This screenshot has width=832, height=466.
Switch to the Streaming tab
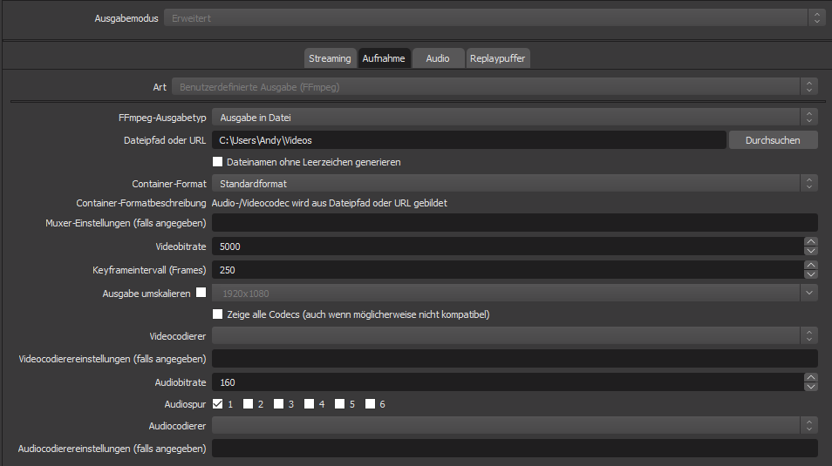pos(330,58)
